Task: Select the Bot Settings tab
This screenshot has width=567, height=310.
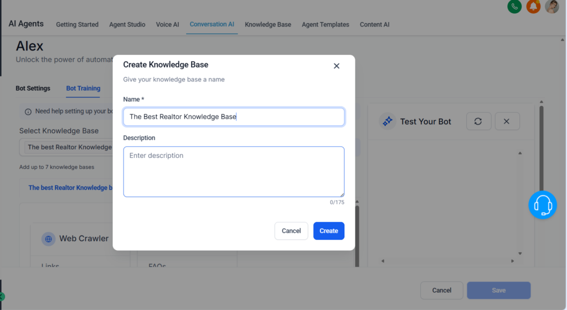Action: 33,89
